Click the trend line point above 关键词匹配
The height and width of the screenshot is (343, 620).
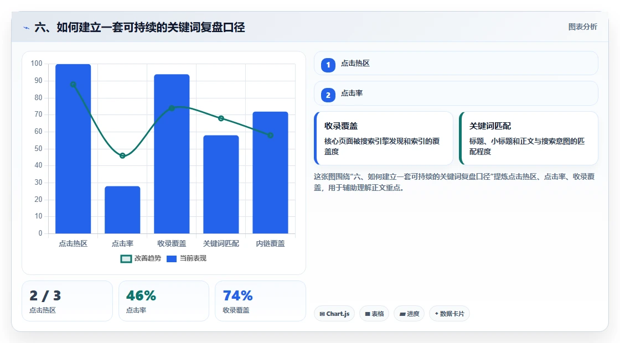point(221,118)
